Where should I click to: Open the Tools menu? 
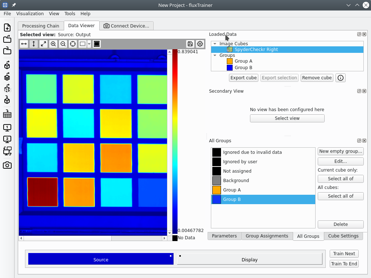coord(70,14)
